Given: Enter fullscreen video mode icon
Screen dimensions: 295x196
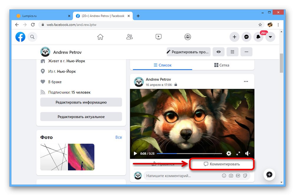Looking at the screenshot, I should pyautogui.click(x=238, y=153).
